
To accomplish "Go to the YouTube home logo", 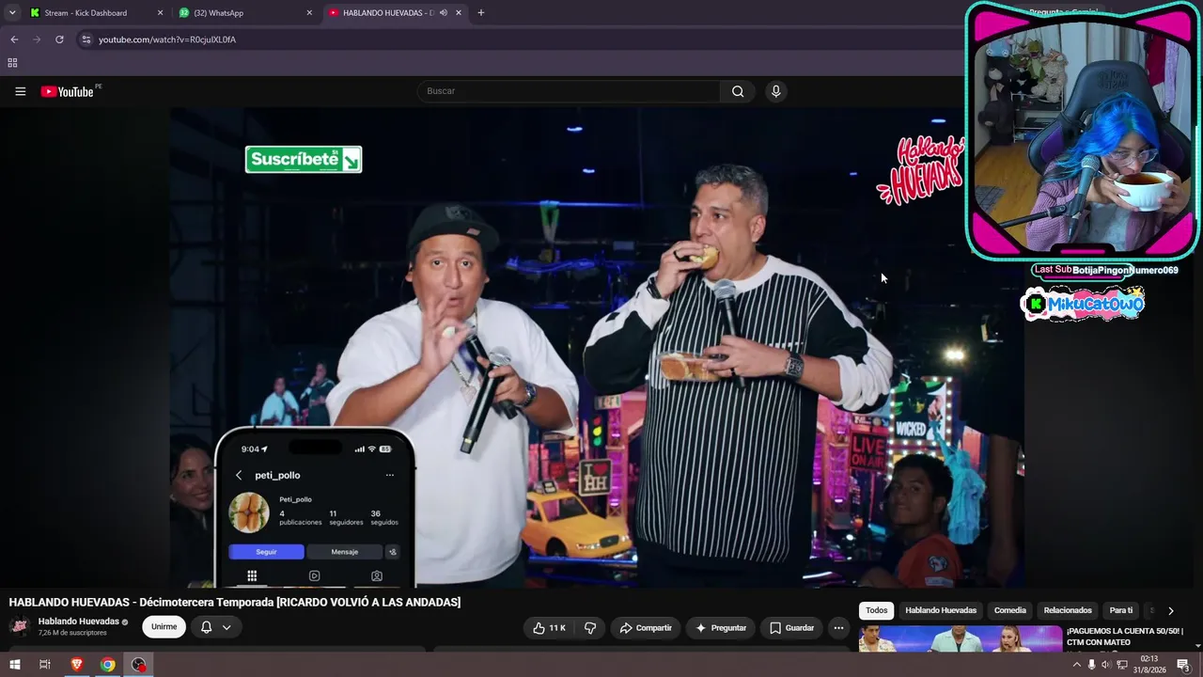I will coord(68,91).
